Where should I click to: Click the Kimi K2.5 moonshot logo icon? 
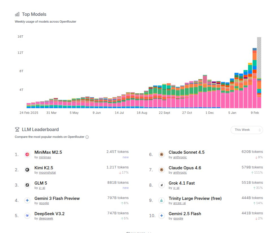[27, 170]
